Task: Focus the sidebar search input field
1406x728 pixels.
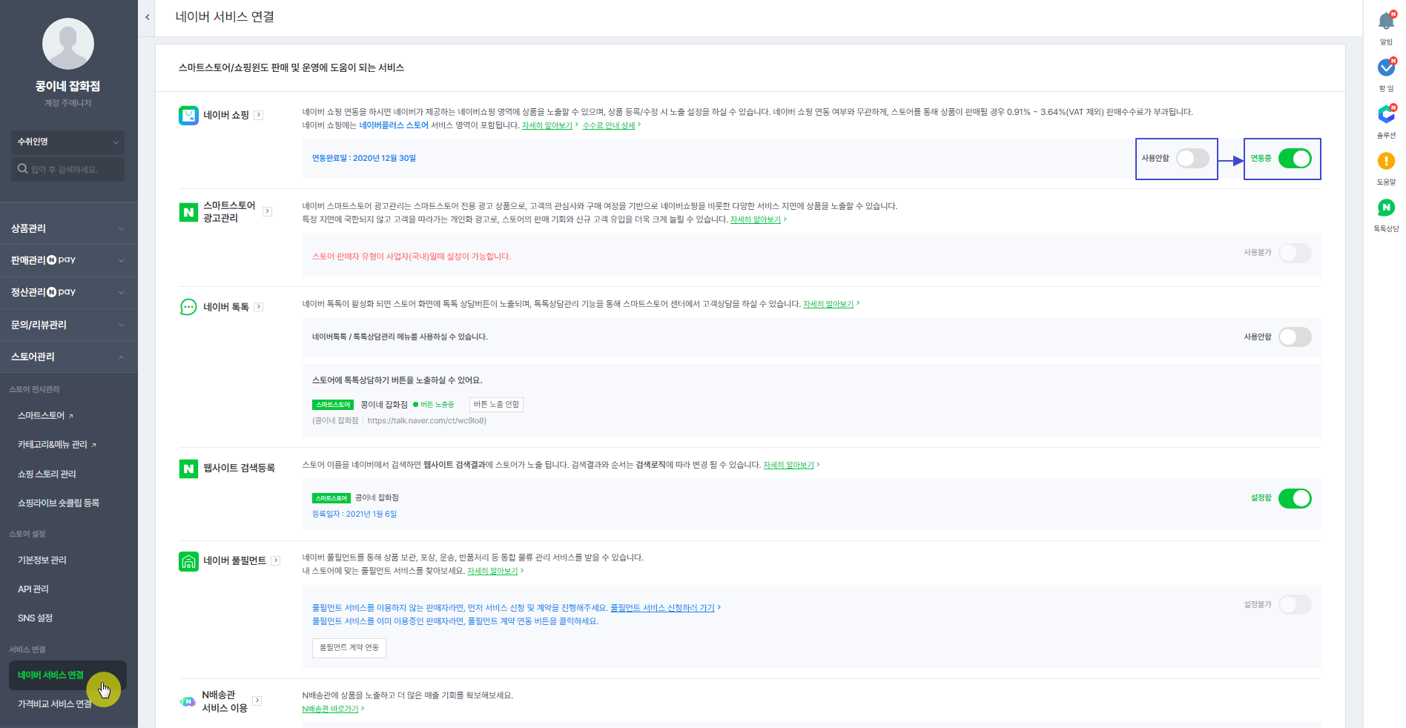Action: [67, 169]
